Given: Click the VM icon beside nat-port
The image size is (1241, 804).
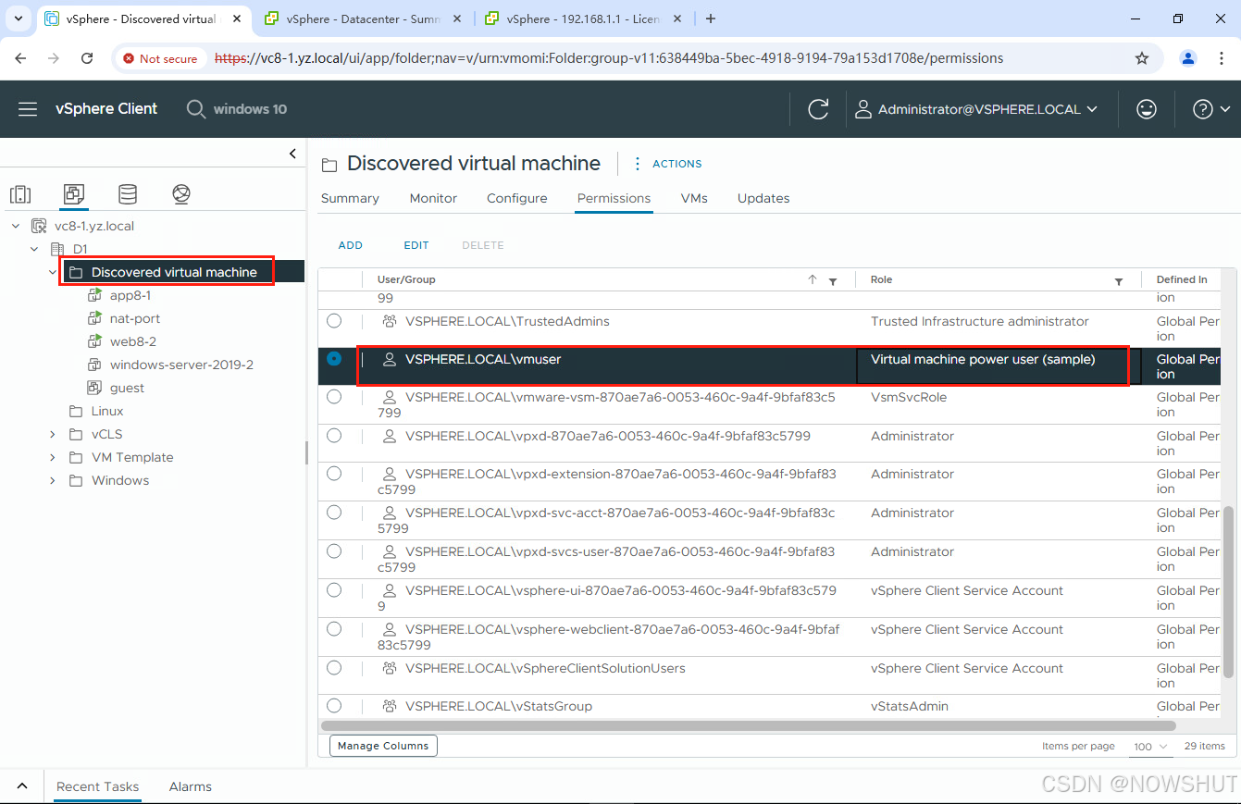Looking at the screenshot, I should point(94,318).
